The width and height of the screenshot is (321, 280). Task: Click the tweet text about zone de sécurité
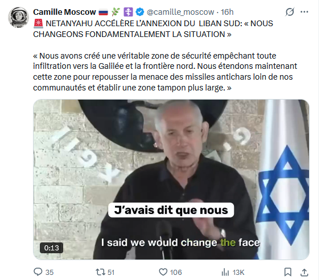tap(165, 72)
